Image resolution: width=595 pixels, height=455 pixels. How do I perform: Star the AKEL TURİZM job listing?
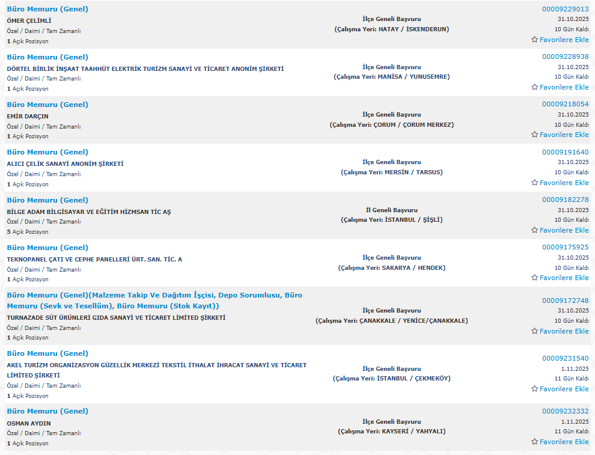click(x=534, y=389)
